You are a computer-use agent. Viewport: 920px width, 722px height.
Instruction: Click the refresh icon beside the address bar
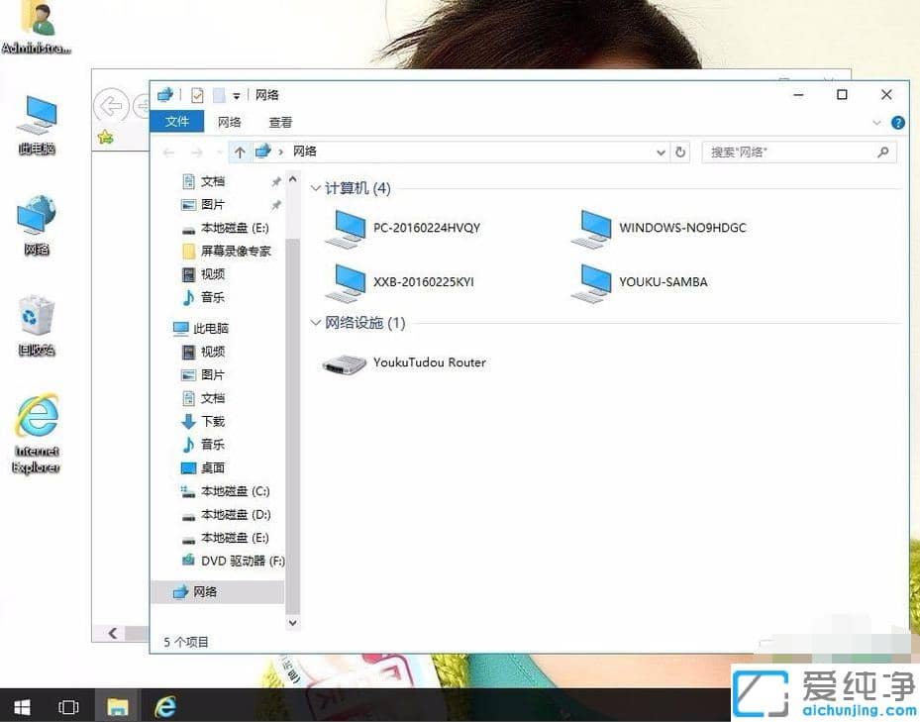[x=681, y=152]
